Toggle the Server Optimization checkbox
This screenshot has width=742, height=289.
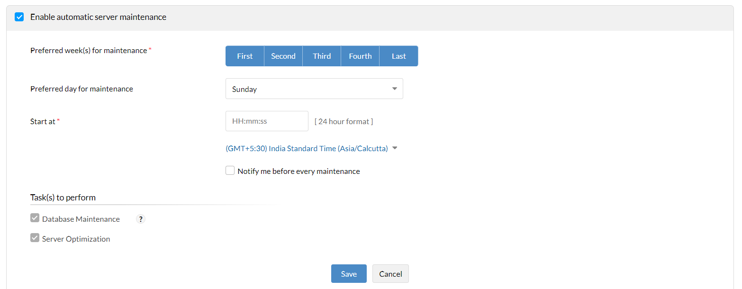click(x=35, y=238)
